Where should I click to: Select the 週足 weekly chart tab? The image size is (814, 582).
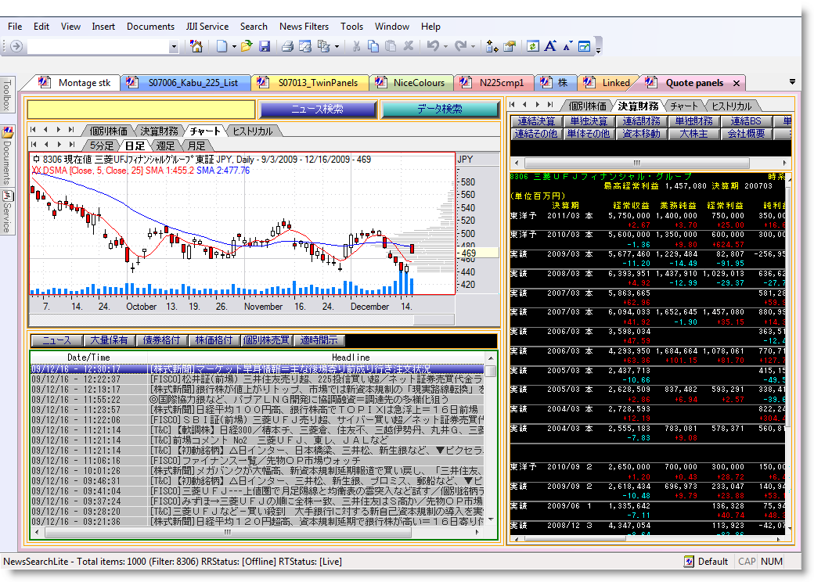pyautogui.click(x=165, y=145)
